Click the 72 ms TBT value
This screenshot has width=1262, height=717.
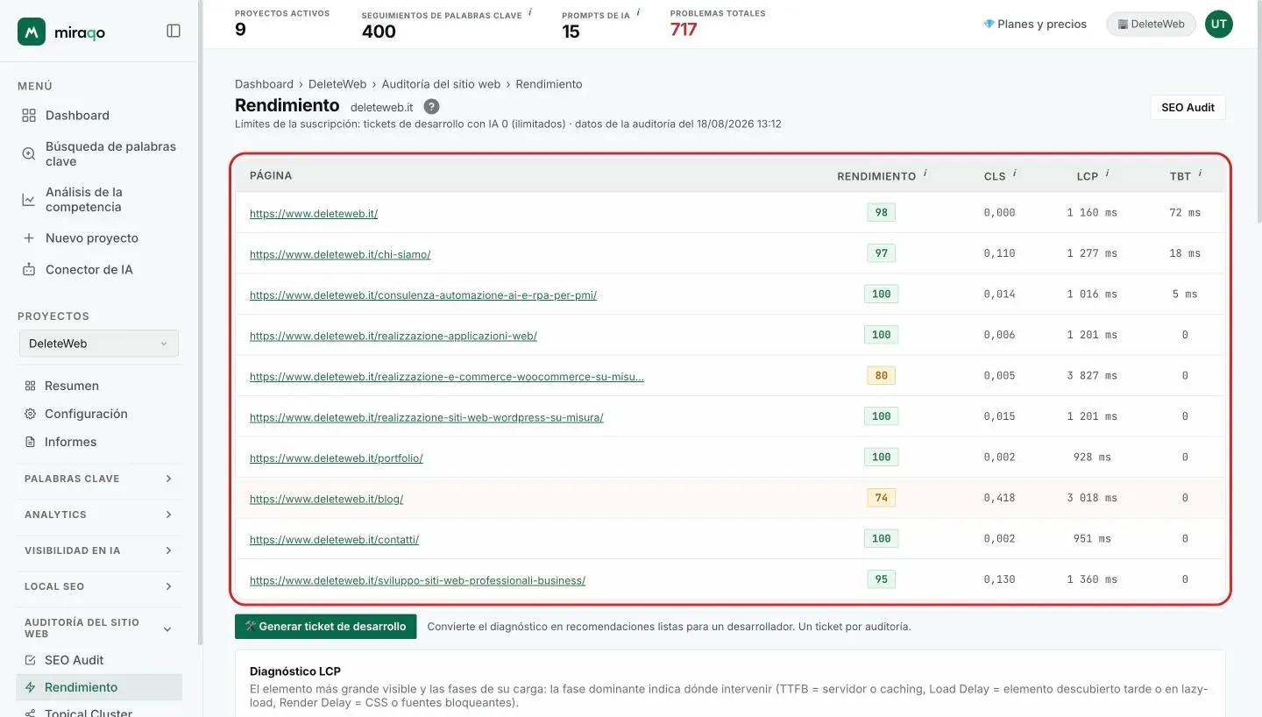[x=1185, y=212]
